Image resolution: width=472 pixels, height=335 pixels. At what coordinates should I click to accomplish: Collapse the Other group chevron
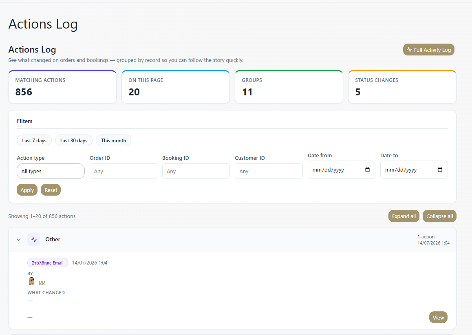point(19,240)
